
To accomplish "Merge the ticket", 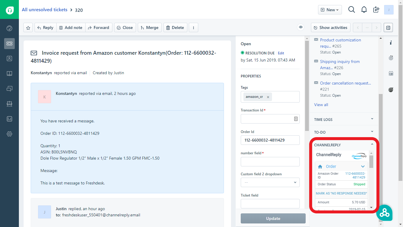I will coord(150,27).
